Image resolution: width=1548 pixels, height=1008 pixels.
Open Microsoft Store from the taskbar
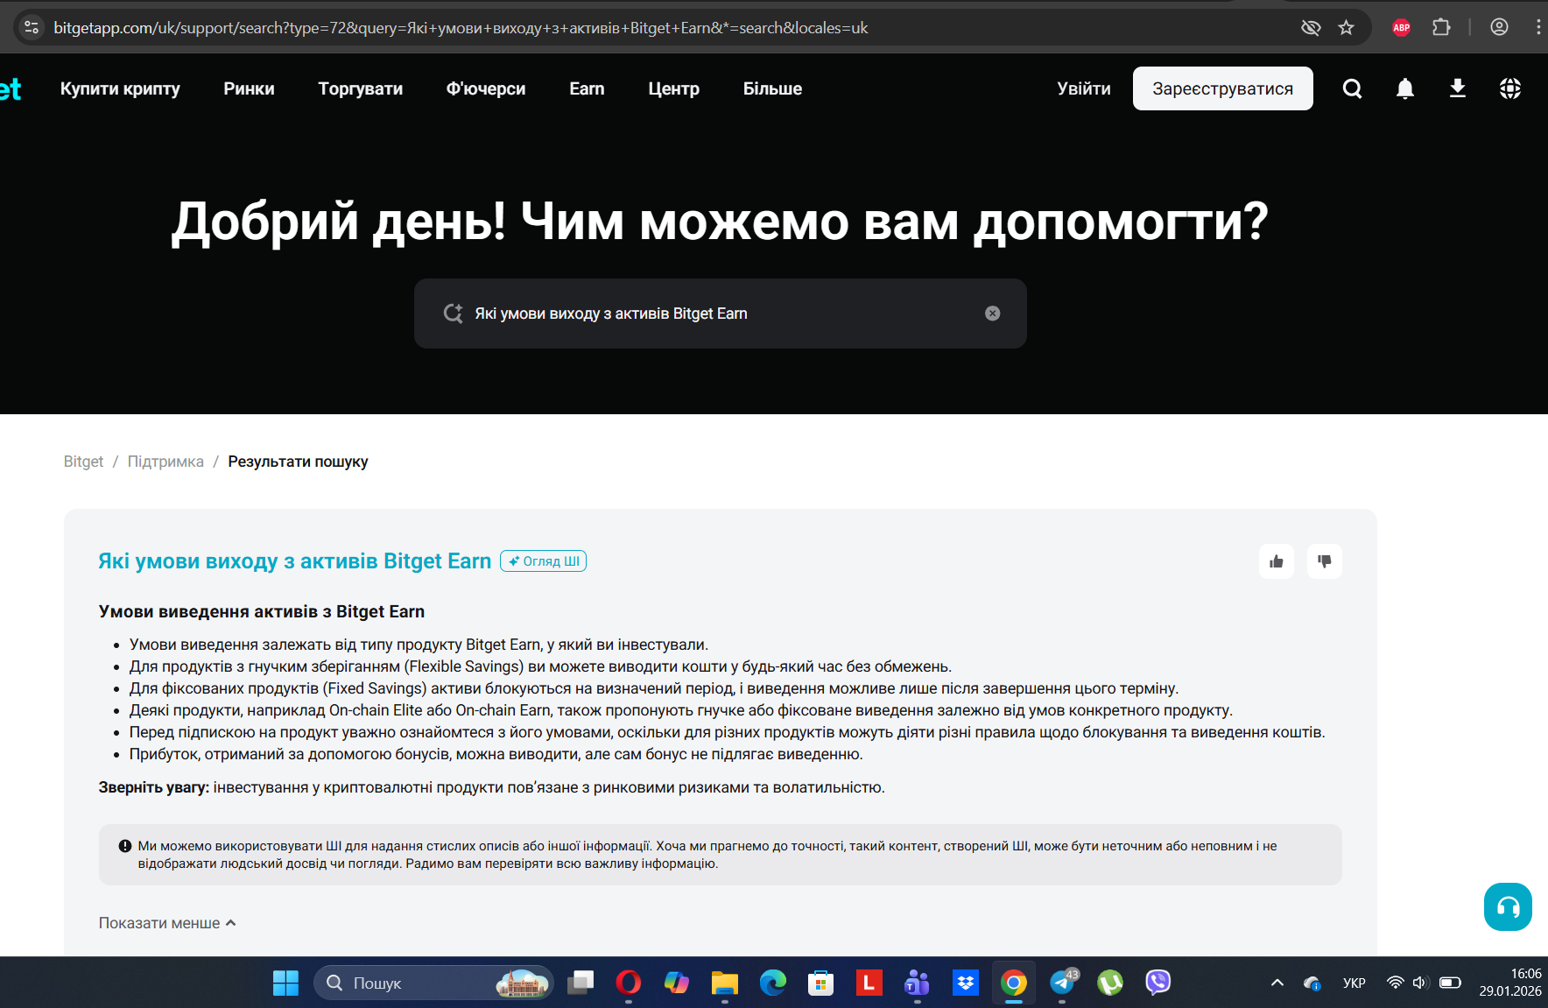coord(820,983)
